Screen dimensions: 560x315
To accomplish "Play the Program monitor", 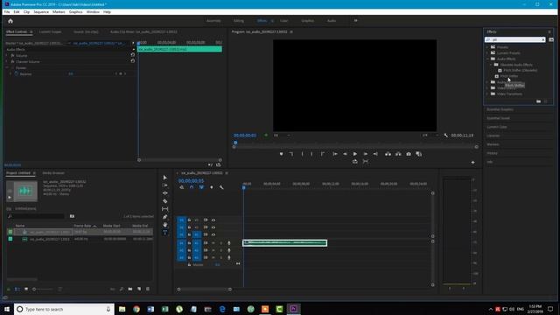I will (355, 154).
